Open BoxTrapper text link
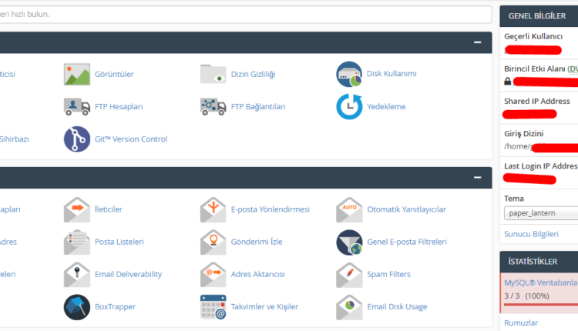 point(115,306)
